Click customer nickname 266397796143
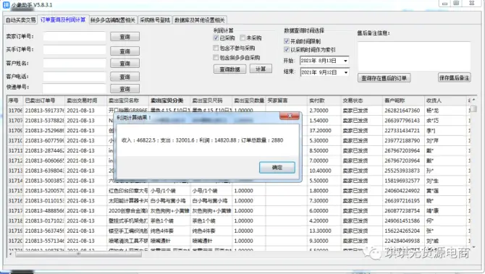The height and width of the screenshot is (274, 485). (x=404, y=121)
